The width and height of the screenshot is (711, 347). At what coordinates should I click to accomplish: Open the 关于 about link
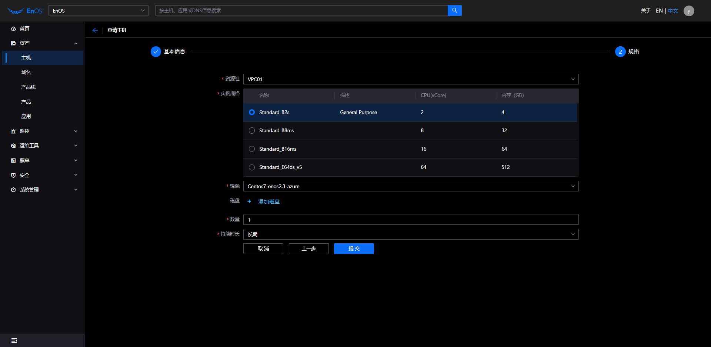pos(646,11)
